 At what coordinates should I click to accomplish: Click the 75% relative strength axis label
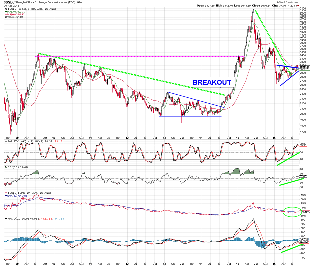[x=303, y=195]
